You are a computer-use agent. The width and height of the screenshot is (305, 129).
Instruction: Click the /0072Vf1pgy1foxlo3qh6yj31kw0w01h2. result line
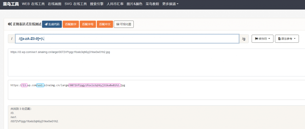coord(35,122)
